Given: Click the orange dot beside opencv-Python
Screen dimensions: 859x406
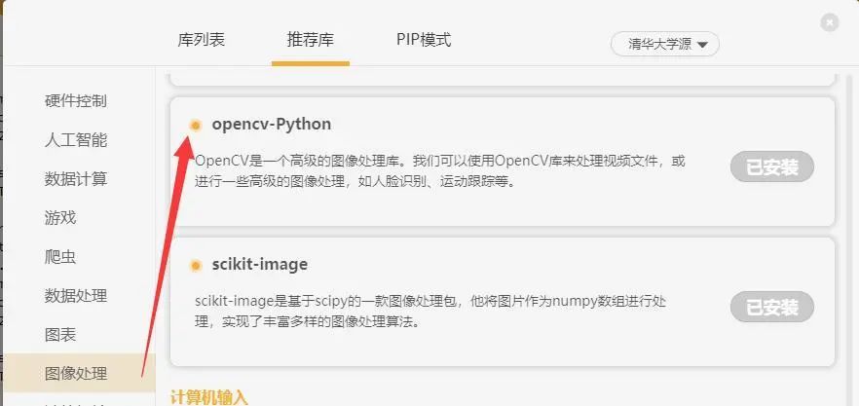Looking at the screenshot, I should tap(196, 125).
